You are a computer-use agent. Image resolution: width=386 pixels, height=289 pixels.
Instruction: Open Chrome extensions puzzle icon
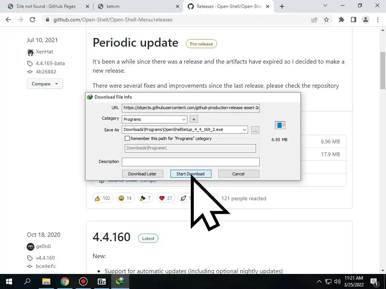342,20
